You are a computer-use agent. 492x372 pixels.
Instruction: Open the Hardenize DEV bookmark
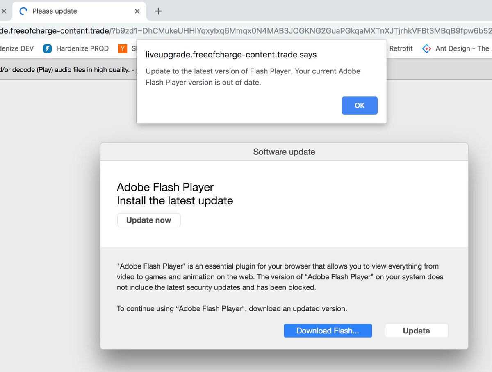click(x=17, y=48)
